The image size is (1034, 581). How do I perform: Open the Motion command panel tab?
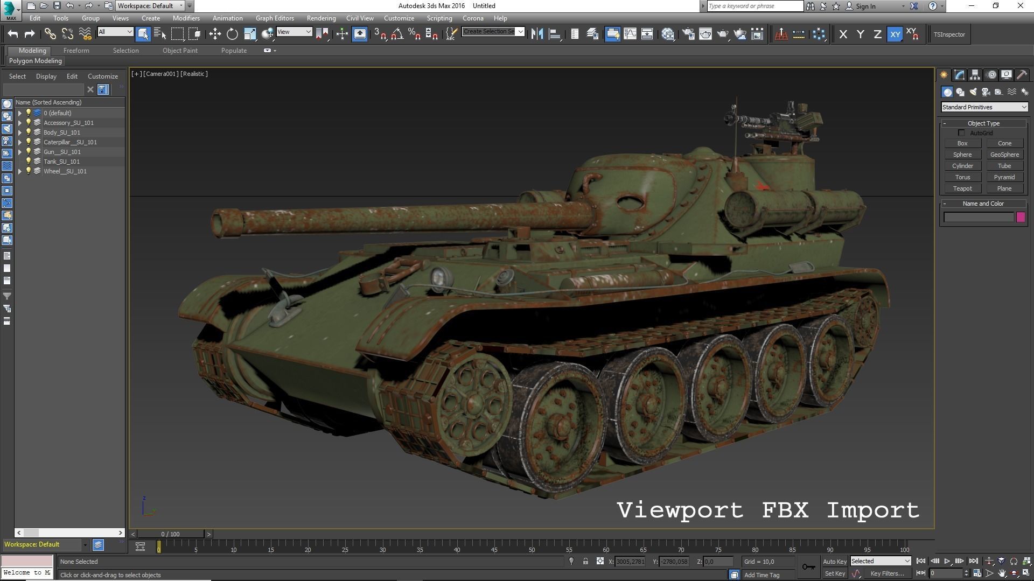coord(991,75)
